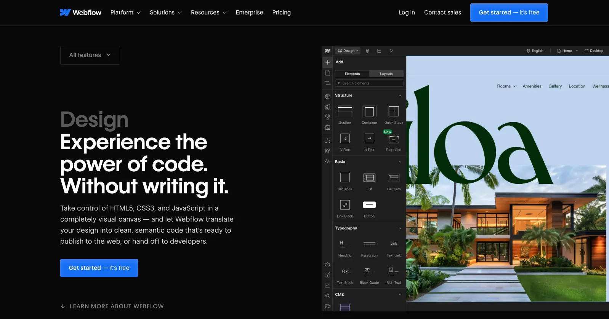Click the Log in link

click(407, 13)
